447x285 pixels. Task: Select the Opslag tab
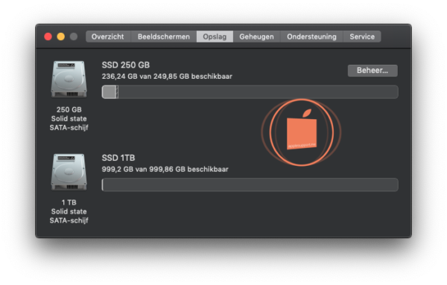tap(215, 36)
